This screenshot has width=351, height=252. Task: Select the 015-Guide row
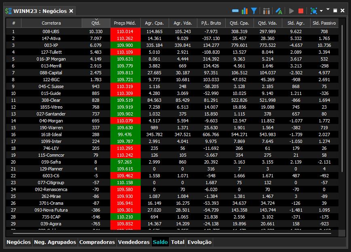pos(172,93)
